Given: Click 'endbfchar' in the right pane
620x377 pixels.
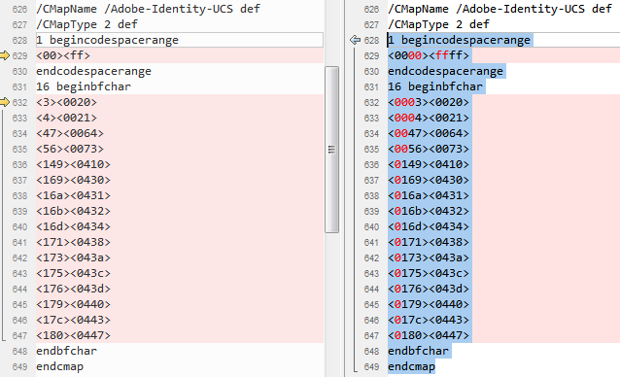Looking at the screenshot, I should [418, 351].
